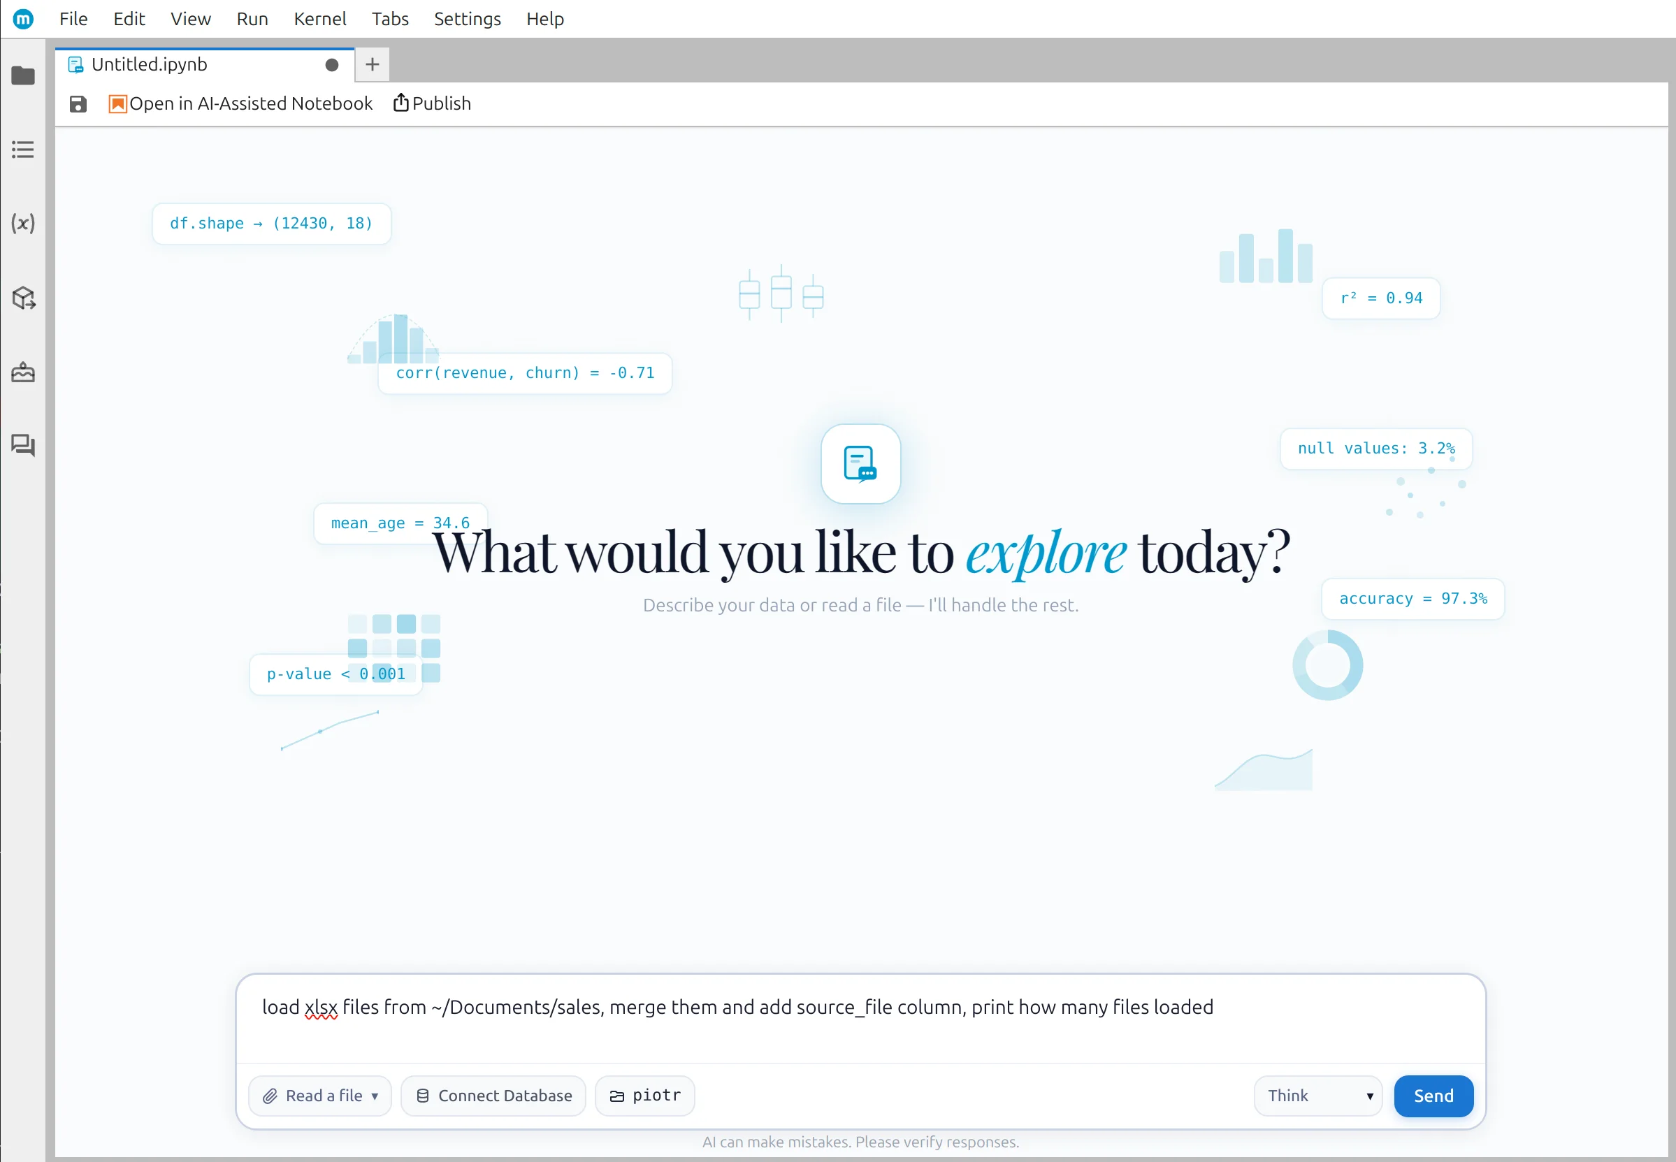Click the paperclip icon in Read a file

click(x=270, y=1096)
